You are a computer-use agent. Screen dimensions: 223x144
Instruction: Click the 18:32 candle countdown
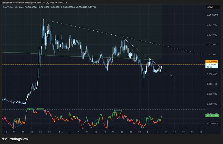coord(210,67)
